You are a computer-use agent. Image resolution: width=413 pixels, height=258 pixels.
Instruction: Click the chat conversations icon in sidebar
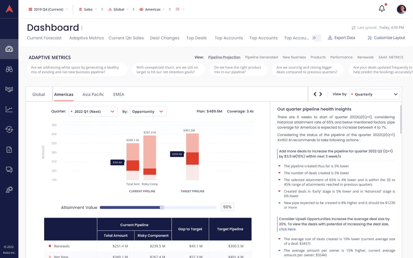[9, 169]
